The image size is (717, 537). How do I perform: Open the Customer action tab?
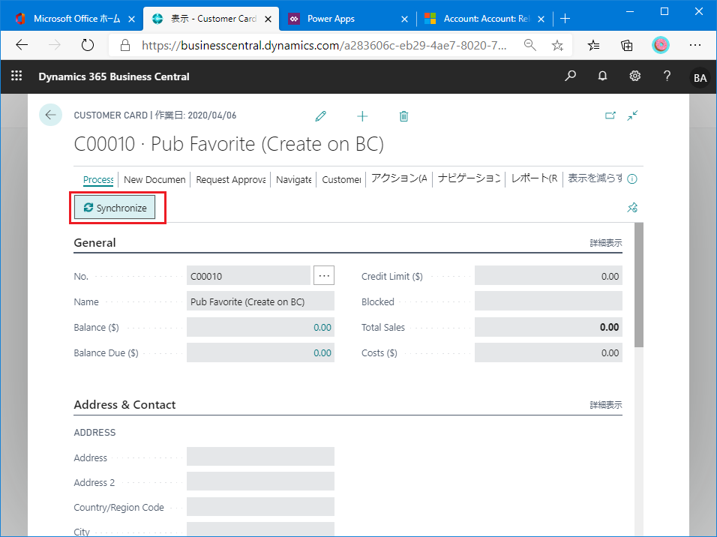pos(341,179)
